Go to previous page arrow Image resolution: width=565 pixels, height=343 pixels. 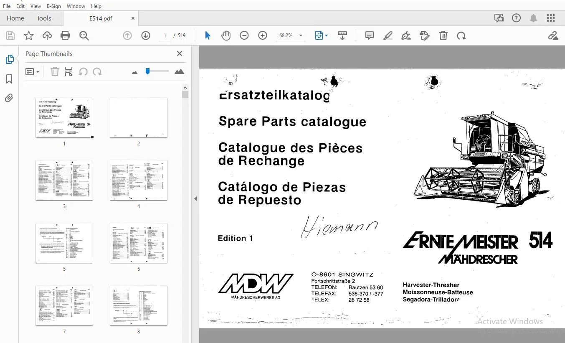(x=127, y=36)
